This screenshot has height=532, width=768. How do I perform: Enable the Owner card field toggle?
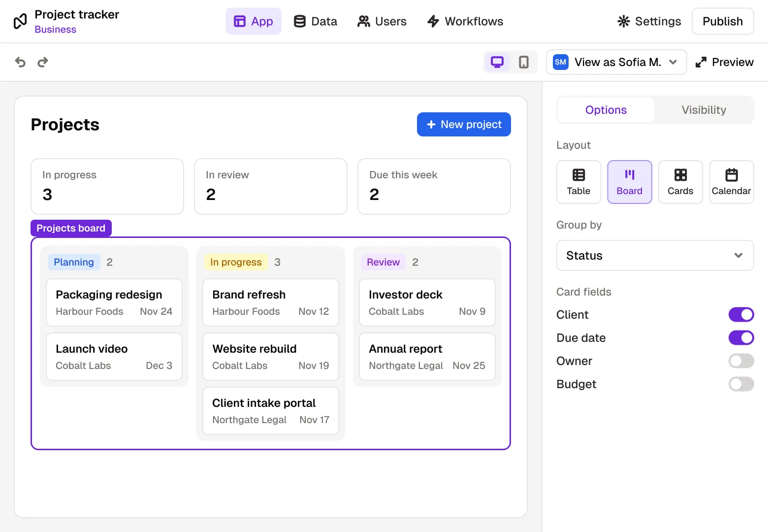pos(741,361)
